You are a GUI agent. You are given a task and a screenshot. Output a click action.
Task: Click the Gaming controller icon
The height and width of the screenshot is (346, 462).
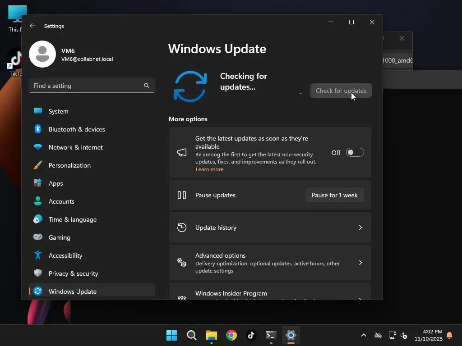[x=38, y=237]
